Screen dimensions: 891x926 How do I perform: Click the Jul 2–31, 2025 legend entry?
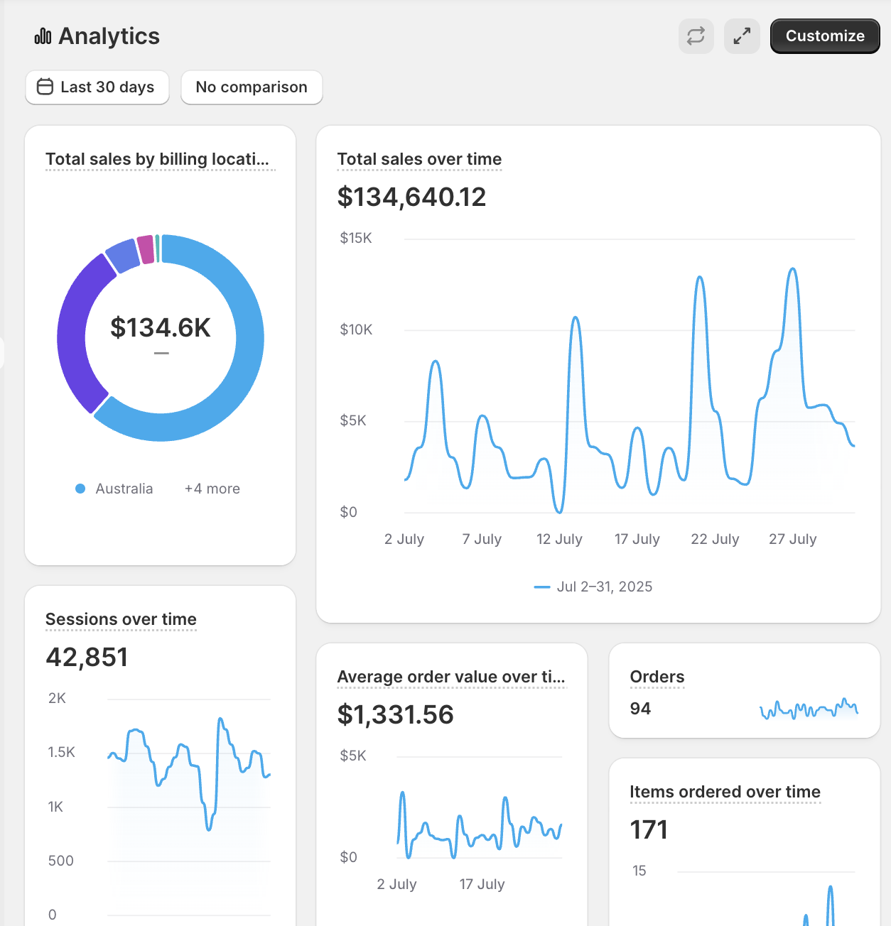point(593,587)
